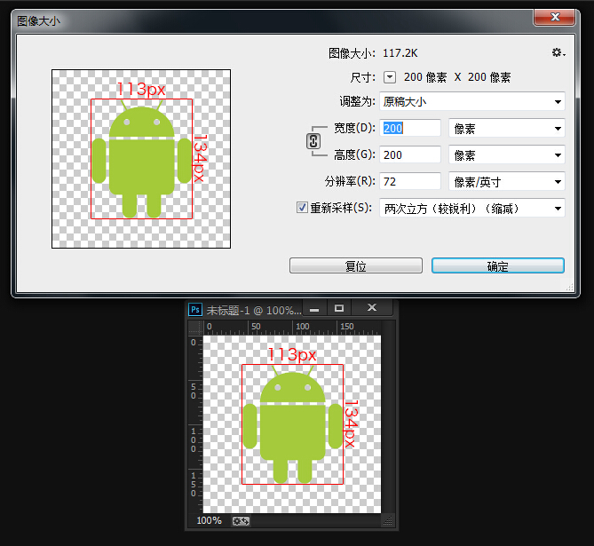Click the Ps icon in document window title
The width and height of the screenshot is (594, 546).
pyautogui.click(x=195, y=310)
